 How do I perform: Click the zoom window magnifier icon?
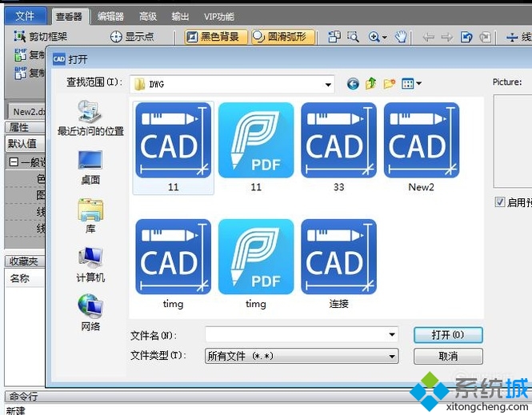(x=353, y=37)
